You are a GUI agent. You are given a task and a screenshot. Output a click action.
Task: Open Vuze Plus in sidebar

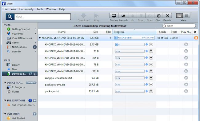click(17, 34)
